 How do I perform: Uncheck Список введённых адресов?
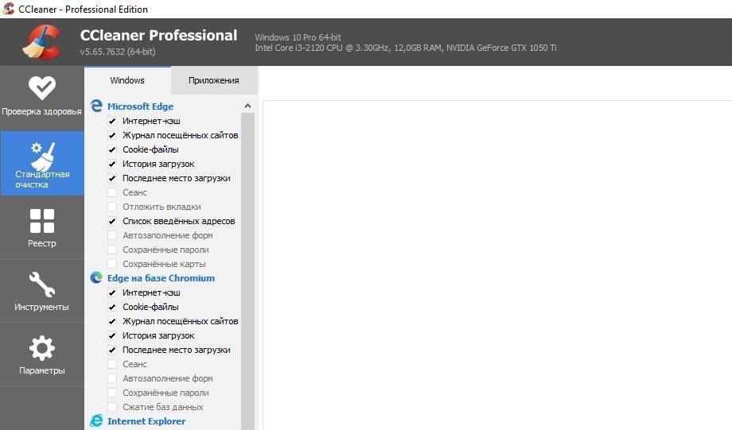coord(112,221)
